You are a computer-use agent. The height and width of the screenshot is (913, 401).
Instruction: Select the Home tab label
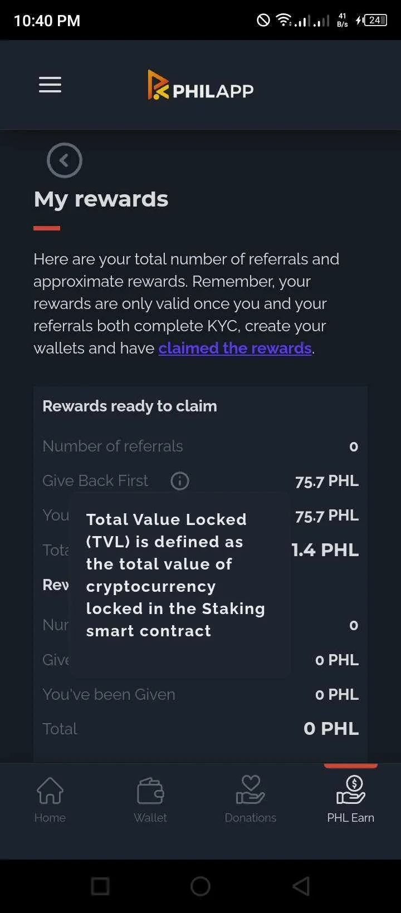click(50, 818)
